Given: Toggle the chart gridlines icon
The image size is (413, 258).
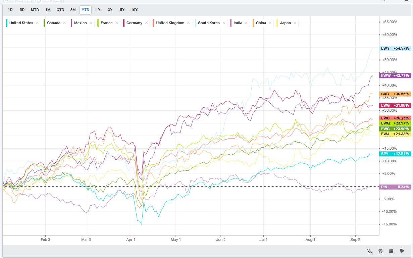Looking at the screenshot, I should pos(391,251).
